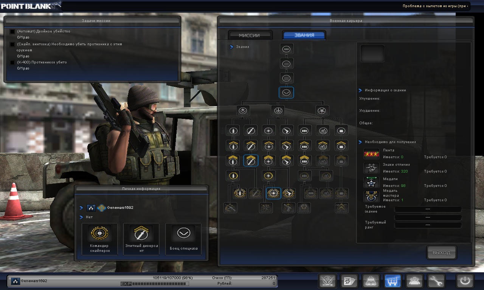Click the Знаки отличия insignia icon
This screenshot has width=484, height=290.
click(371, 168)
